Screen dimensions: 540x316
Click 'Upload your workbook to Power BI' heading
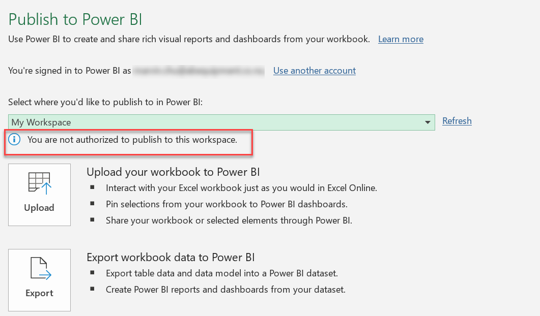tap(173, 172)
